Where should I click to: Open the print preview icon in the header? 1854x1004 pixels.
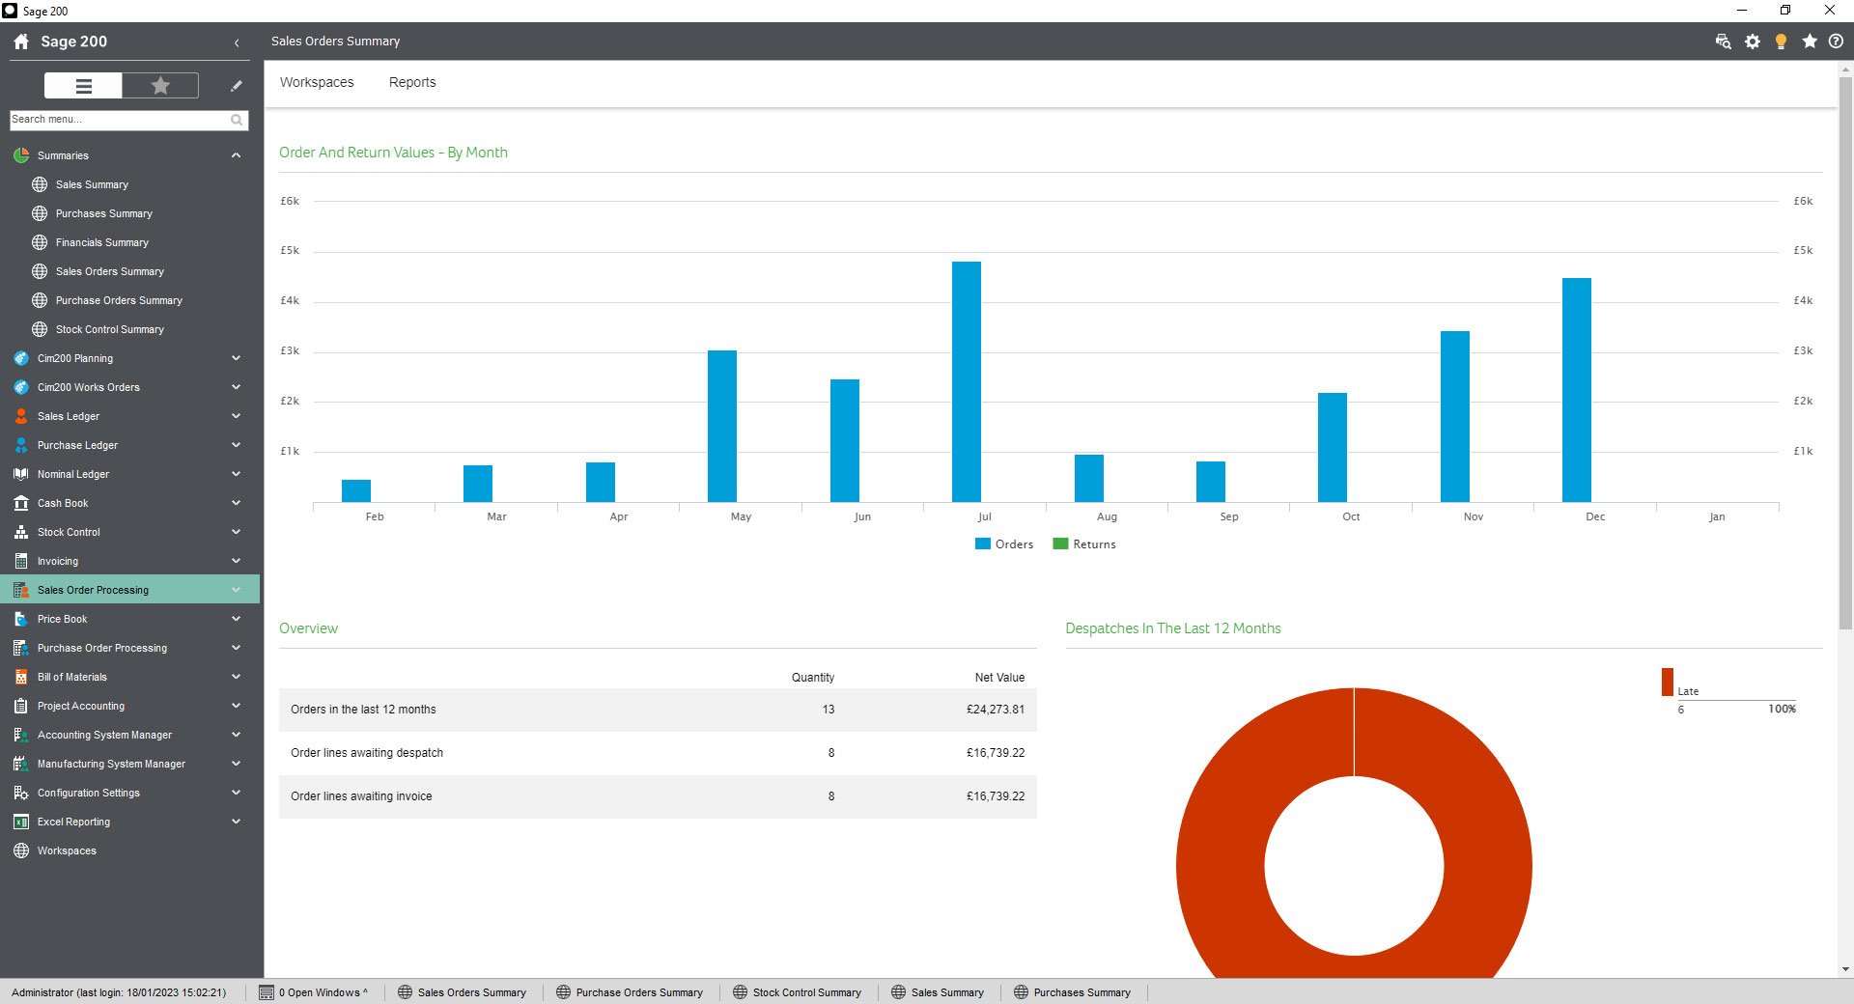(1723, 42)
